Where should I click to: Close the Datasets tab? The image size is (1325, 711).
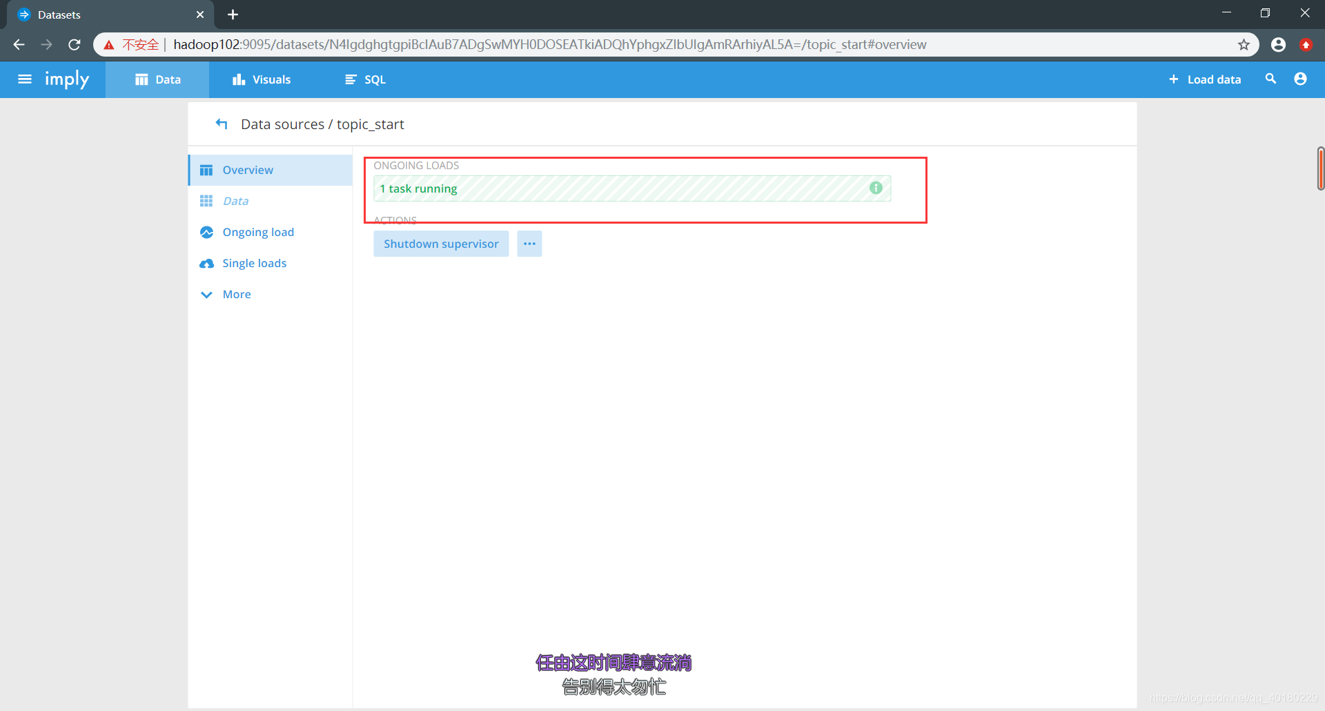[x=200, y=14]
